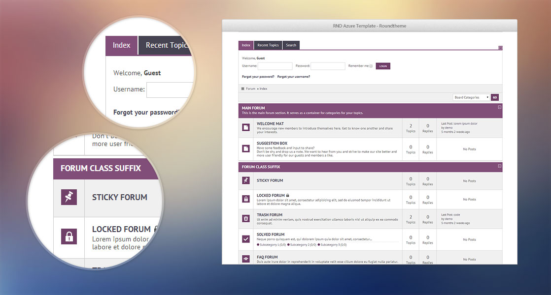
Task: Click 'No Posts' in Sticky Forum row
Action: tap(470, 181)
